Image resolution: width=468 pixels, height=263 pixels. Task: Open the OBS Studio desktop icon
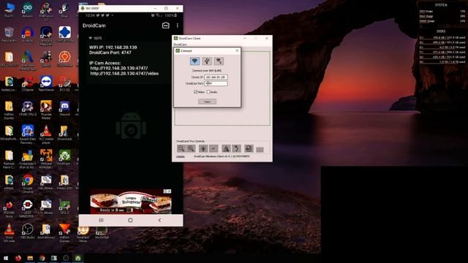[28, 231]
